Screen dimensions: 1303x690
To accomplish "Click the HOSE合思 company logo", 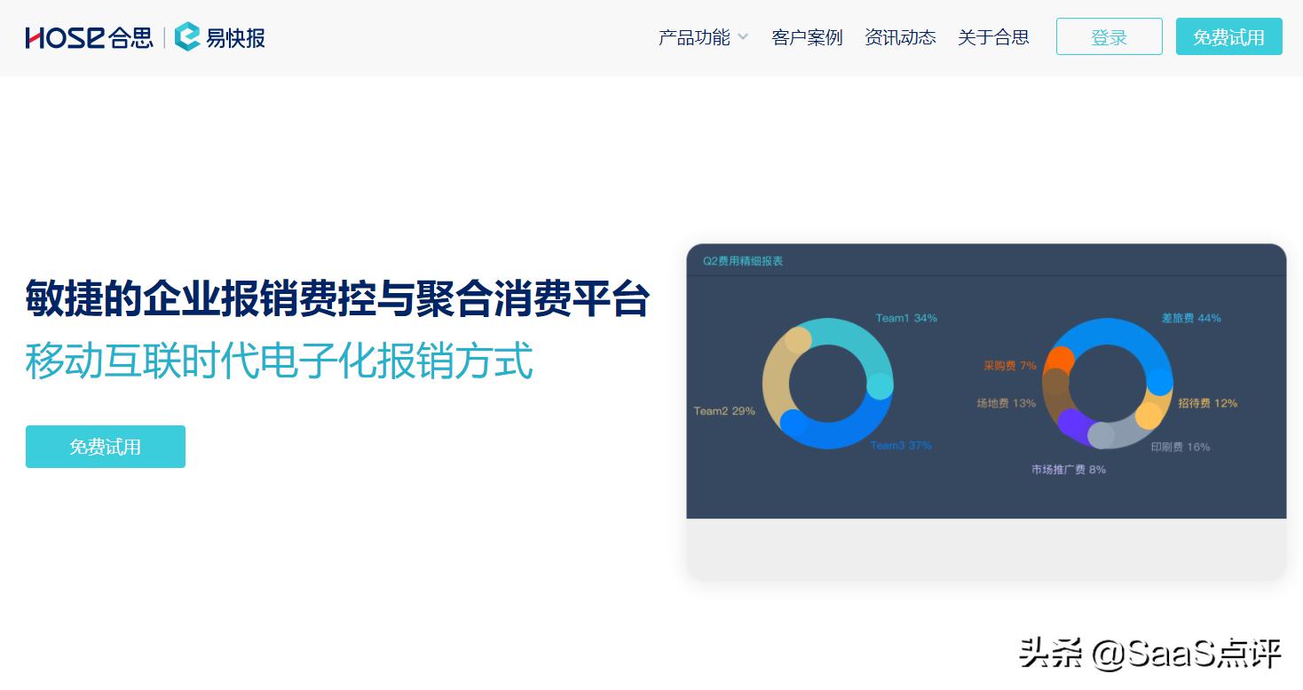I will tap(89, 37).
